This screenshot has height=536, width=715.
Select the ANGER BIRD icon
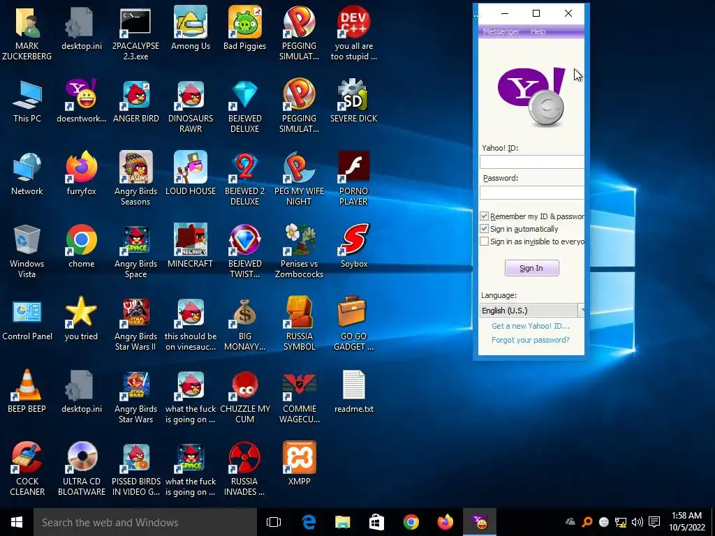[x=136, y=100]
